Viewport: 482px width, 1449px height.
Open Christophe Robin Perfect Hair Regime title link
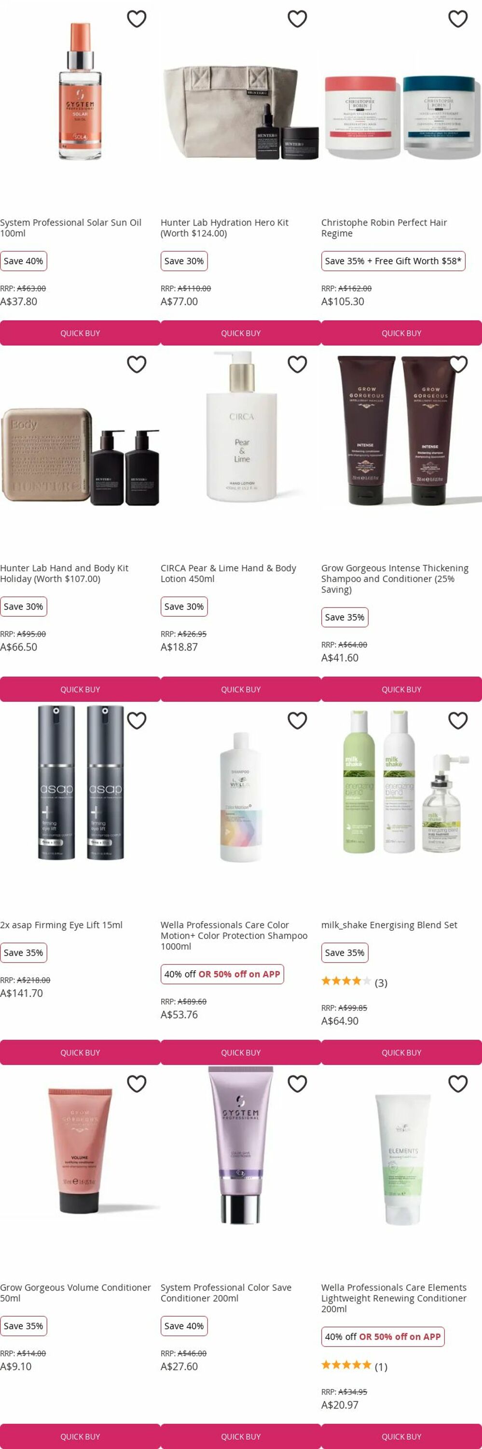click(x=384, y=228)
